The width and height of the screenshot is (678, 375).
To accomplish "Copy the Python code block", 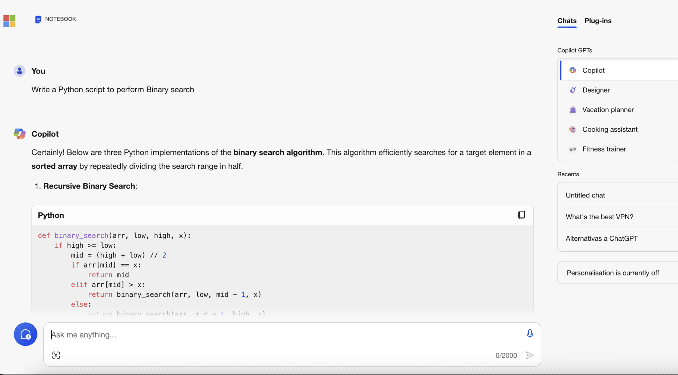I will pyautogui.click(x=521, y=215).
